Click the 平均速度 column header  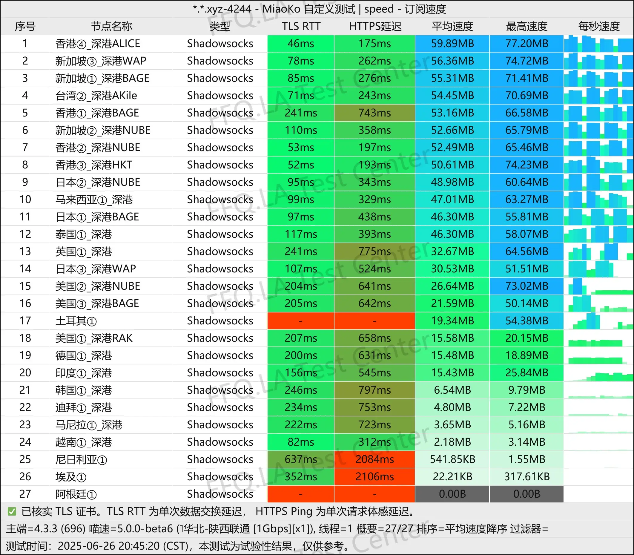pos(452,26)
